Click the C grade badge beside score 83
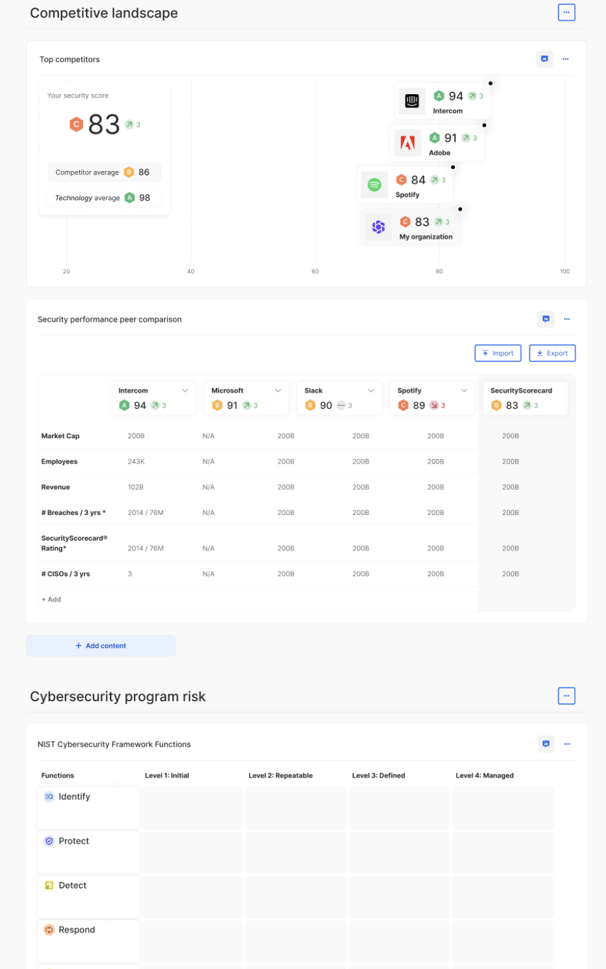 click(76, 124)
